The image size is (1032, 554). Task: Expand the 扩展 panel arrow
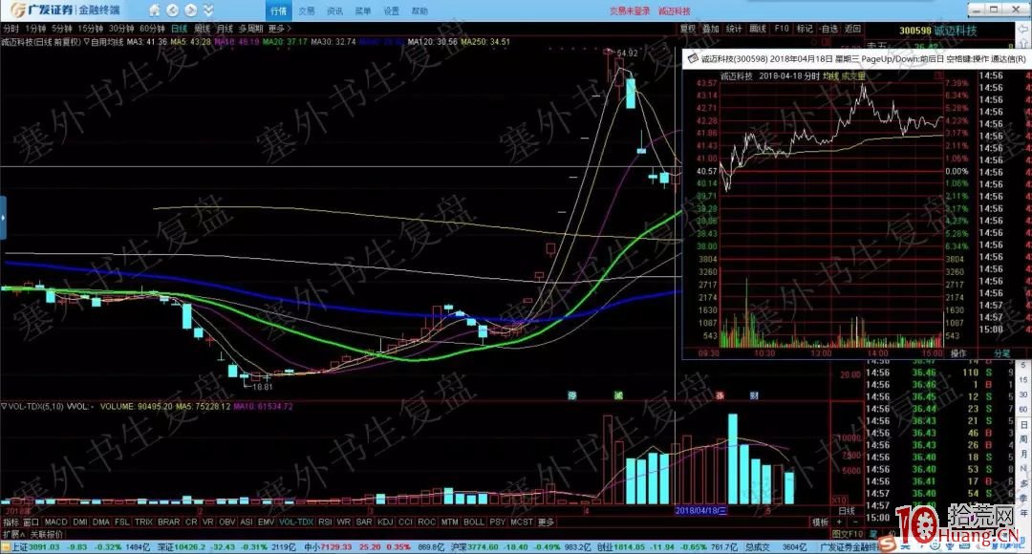click(13, 534)
